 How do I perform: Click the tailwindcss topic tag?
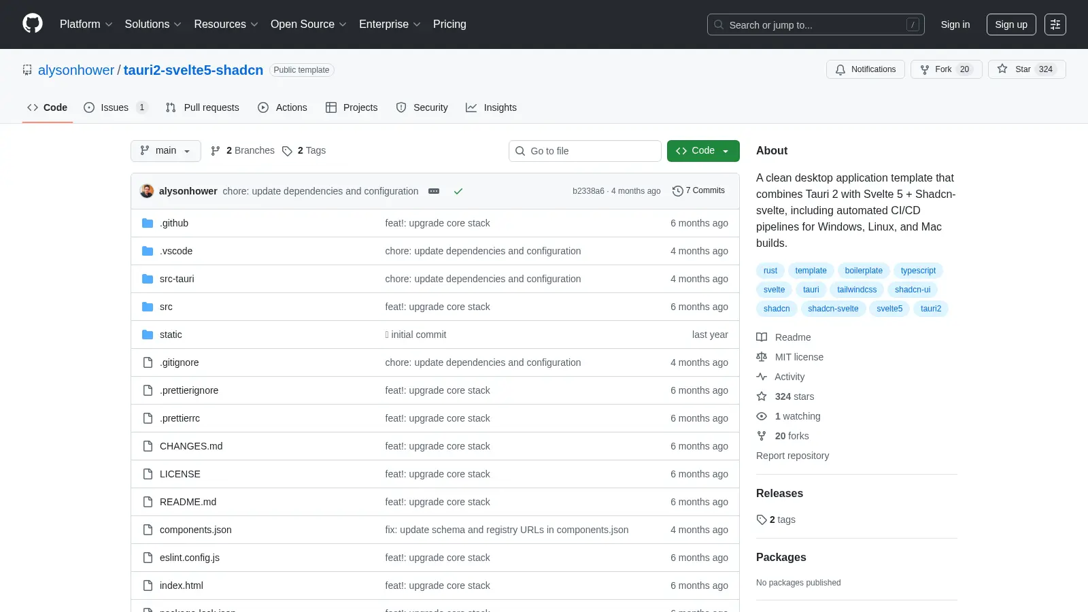coord(857,290)
